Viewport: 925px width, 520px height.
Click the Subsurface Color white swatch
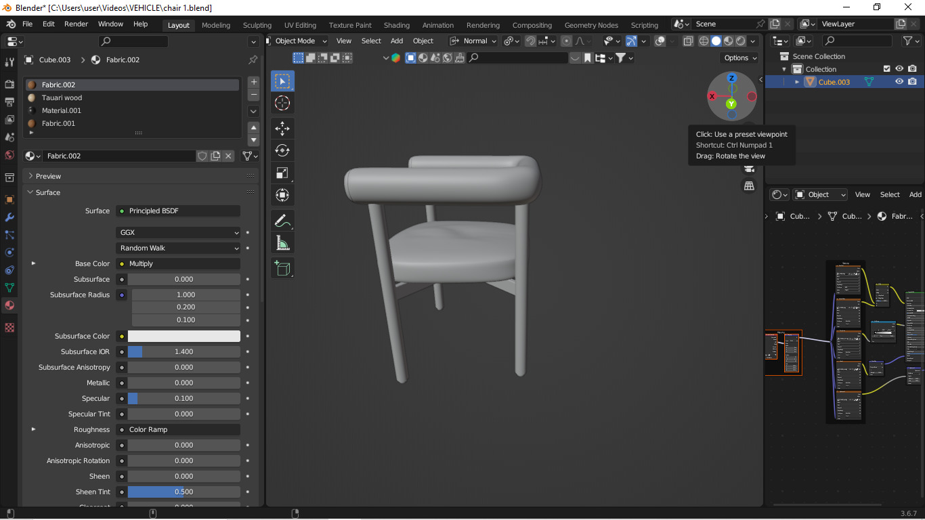(184, 336)
